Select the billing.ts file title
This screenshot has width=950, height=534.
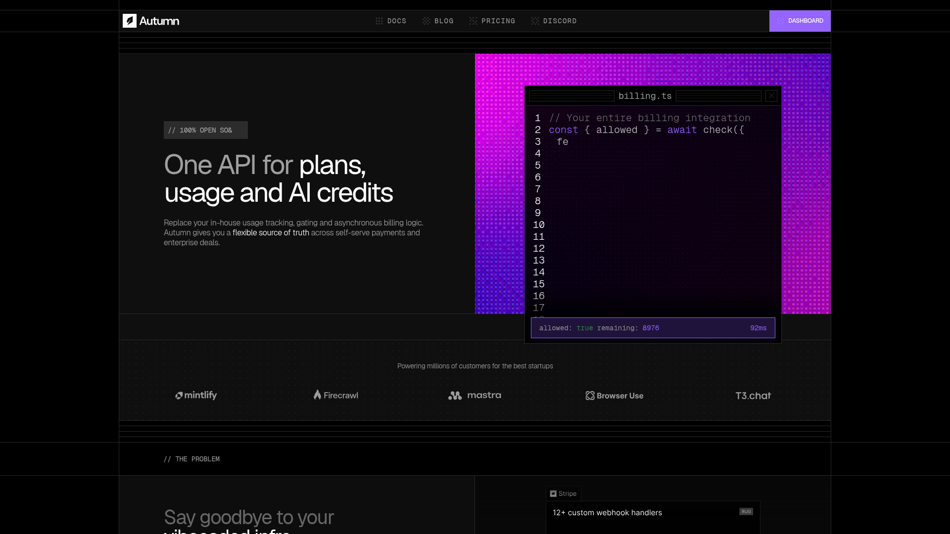(x=645, y=96)
